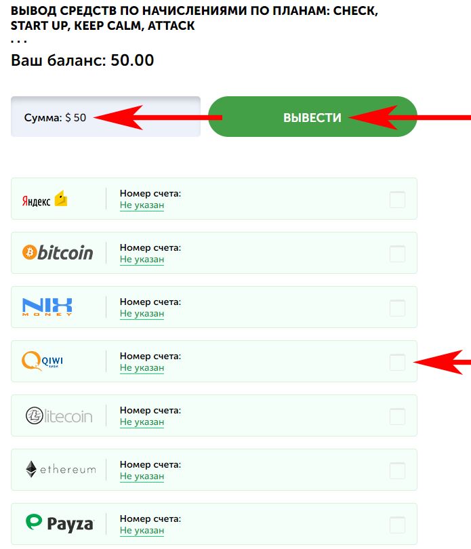Click the Ethereum logo
The width and height of the screenshot is (471, 549).
pyautogui.click(x=60, y=469)
